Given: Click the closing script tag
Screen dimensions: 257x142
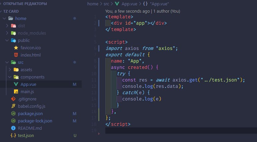Looking at the screenshot, I should [118, 124].
